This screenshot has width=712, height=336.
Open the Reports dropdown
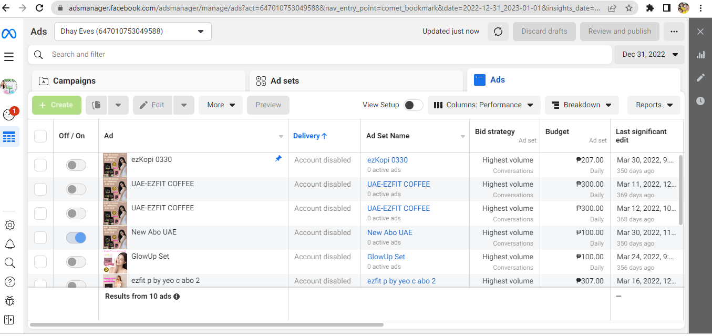[654, 105]
